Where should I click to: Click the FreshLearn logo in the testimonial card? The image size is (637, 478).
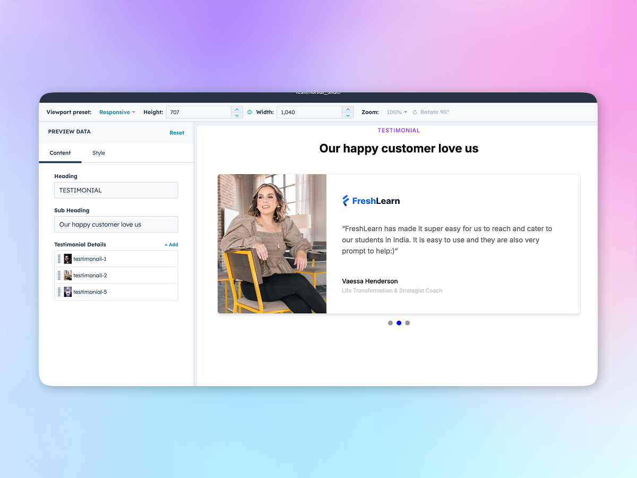[x=371, y=201]
